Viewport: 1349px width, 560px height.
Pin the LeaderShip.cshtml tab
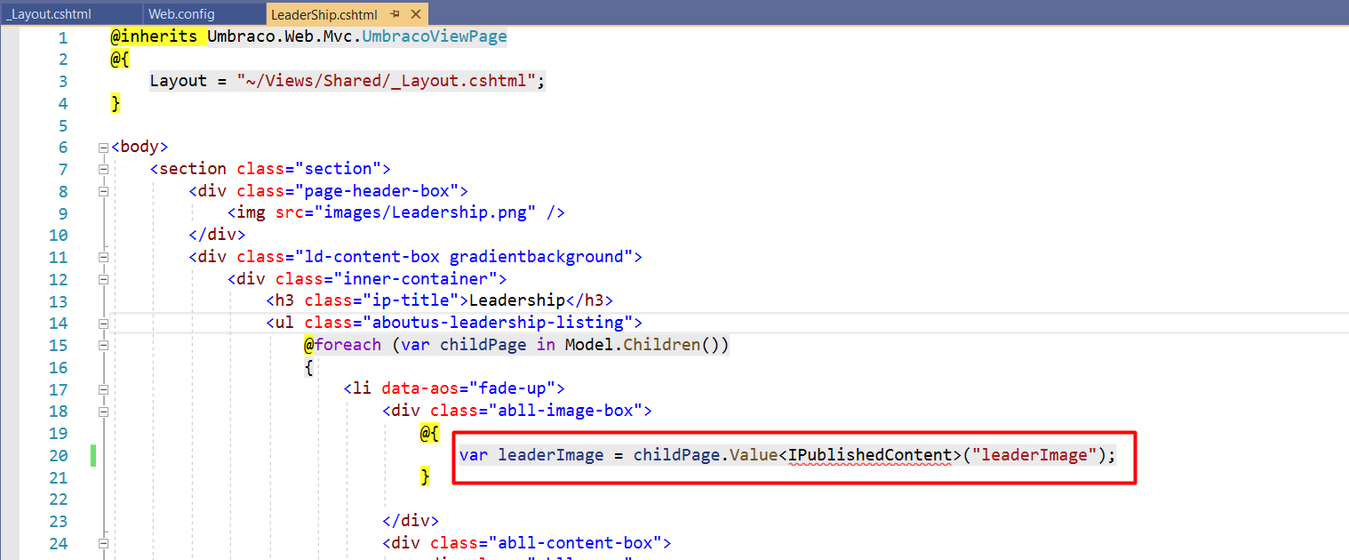pos(395,15)
